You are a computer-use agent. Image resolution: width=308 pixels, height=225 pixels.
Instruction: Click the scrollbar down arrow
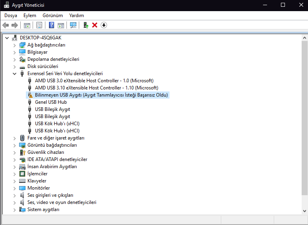point(304,211)
